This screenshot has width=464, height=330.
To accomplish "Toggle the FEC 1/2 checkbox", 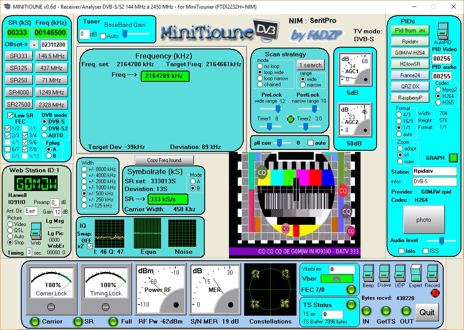I will [8, 129].
